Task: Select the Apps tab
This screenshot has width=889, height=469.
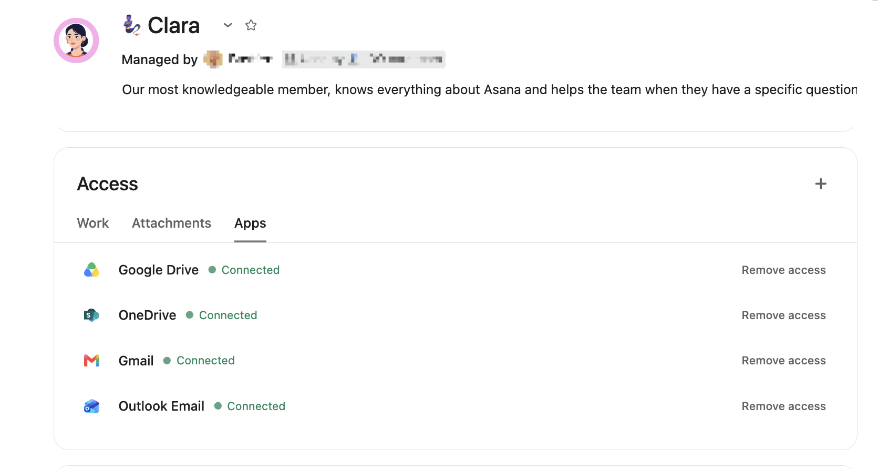Action: click(250, 223)
